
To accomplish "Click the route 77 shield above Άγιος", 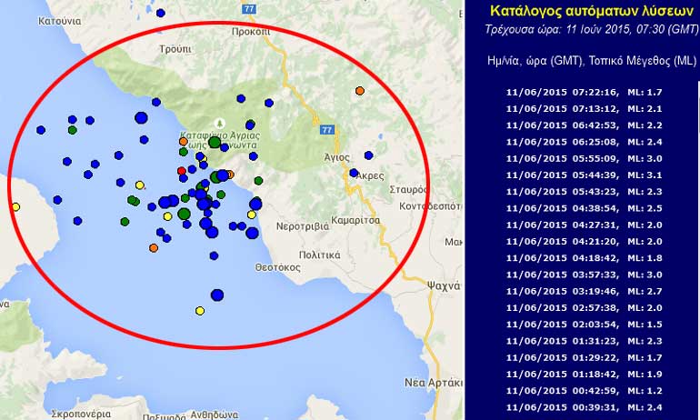I will 325,130.
